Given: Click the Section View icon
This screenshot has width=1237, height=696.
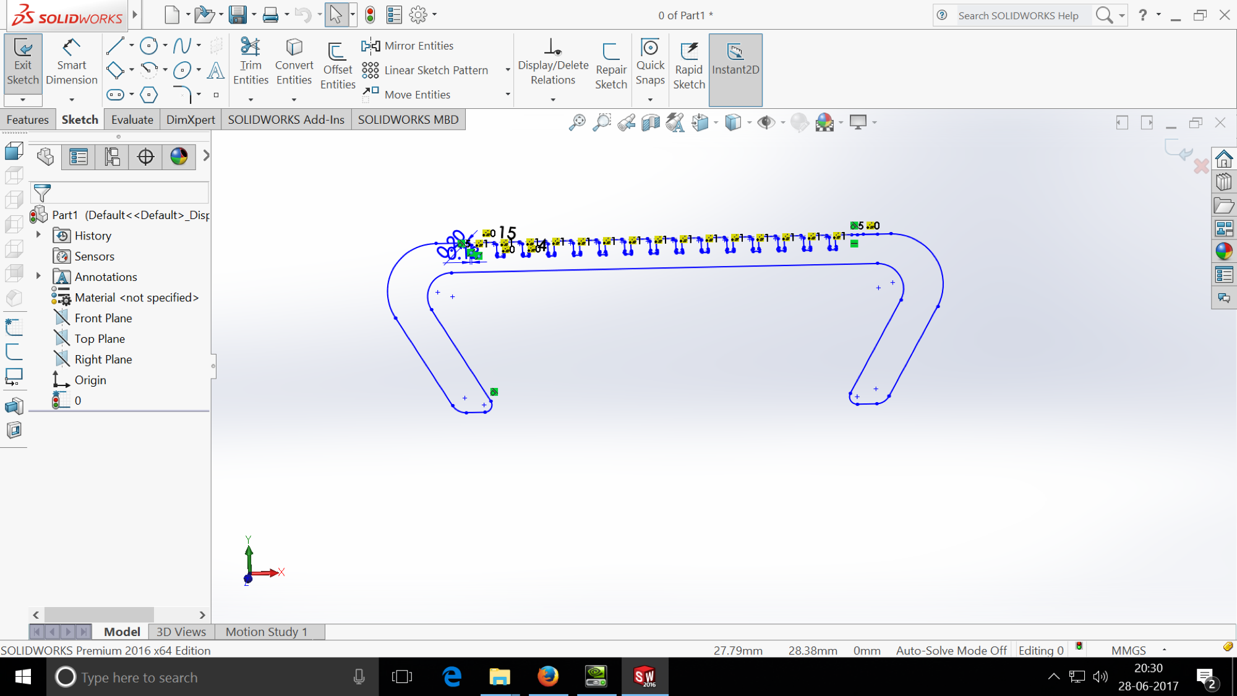Looking at the screenshot, I should (651, 122).
